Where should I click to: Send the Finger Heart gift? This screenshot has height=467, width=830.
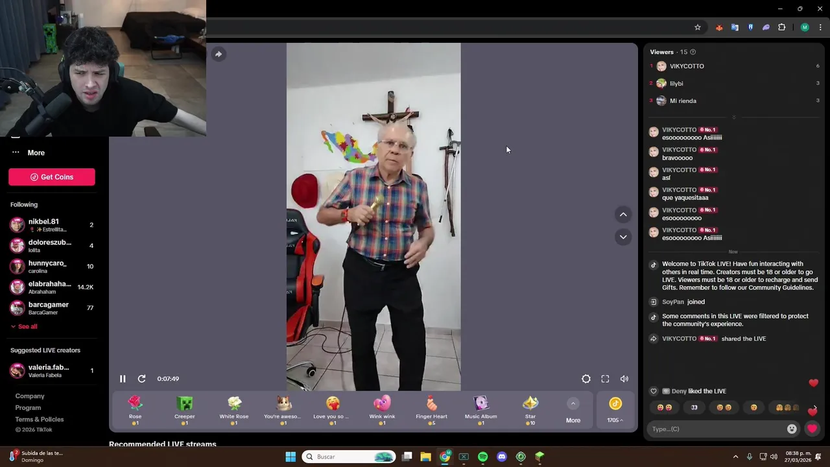coord(431,410)
